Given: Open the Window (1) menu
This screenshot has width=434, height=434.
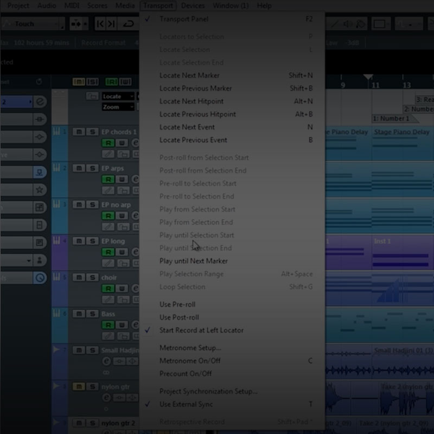Looking at the screenshot, I should pos(231,5).
